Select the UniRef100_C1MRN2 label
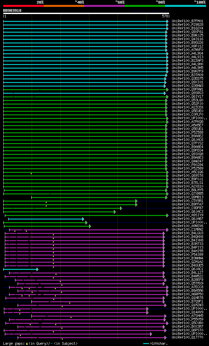This screenshot has height=346, width=209. coord(187,230)
